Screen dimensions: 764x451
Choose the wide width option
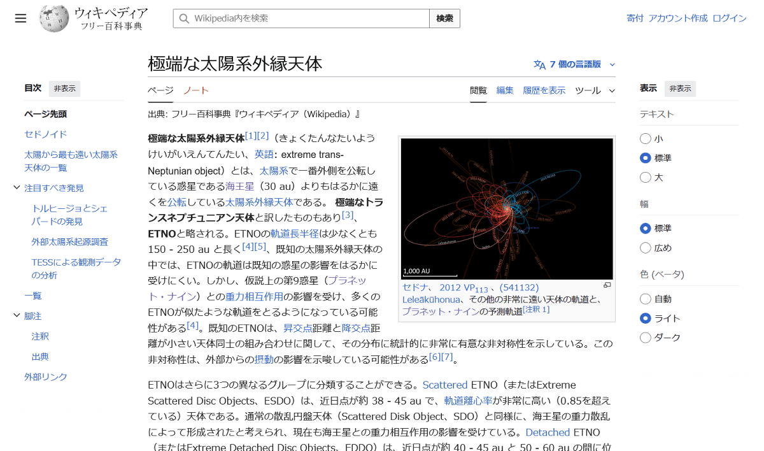click(x=646, y=248)
